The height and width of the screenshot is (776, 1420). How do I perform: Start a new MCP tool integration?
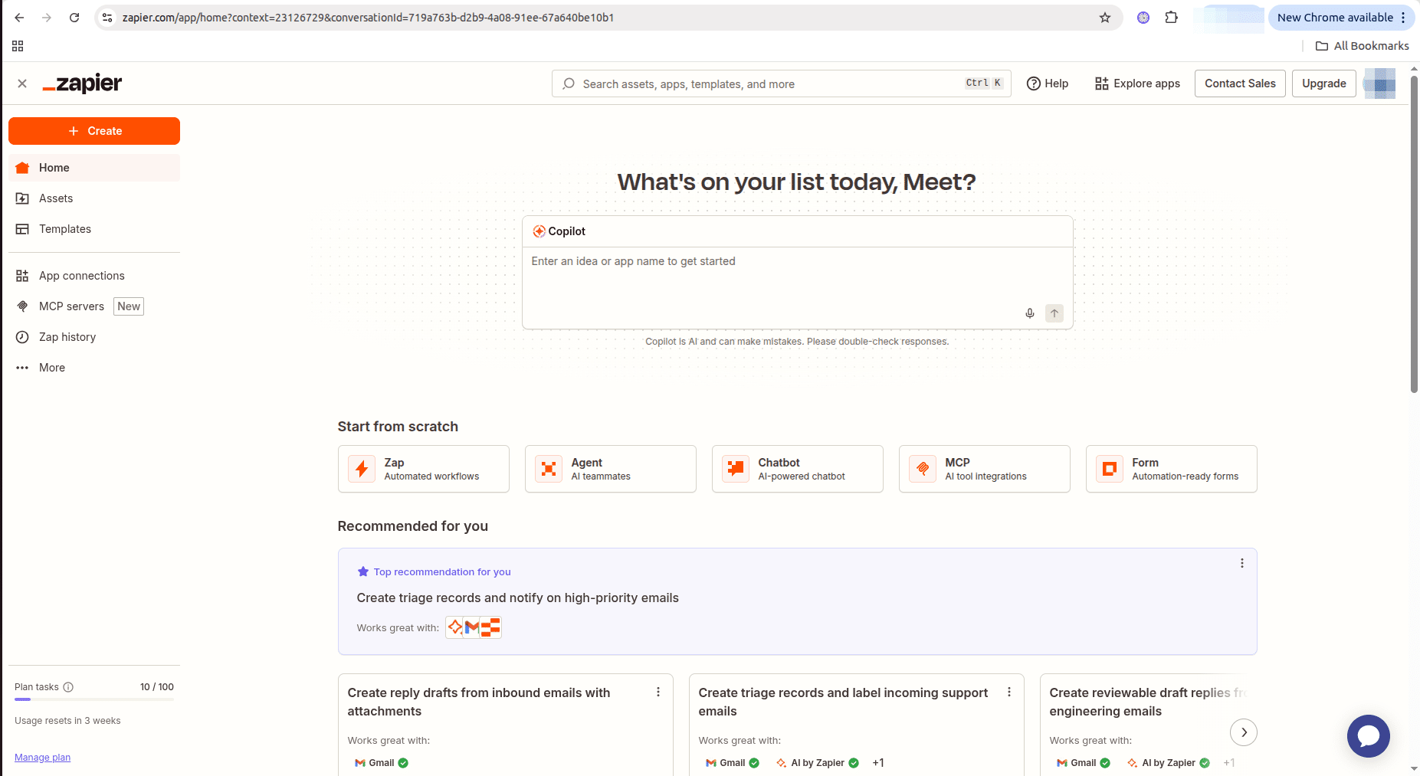point(985,469)
